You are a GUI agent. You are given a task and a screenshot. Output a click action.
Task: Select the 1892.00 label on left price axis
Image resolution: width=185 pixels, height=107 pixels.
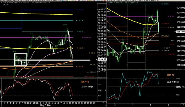click(x=102, y=50)
